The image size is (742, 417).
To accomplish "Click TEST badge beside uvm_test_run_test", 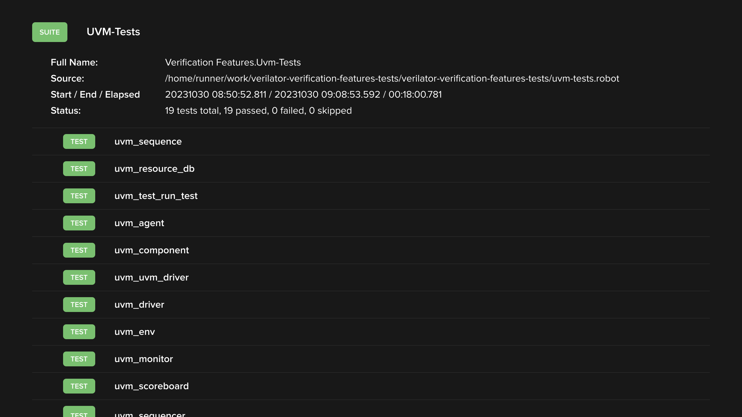I will pos(79,196).
